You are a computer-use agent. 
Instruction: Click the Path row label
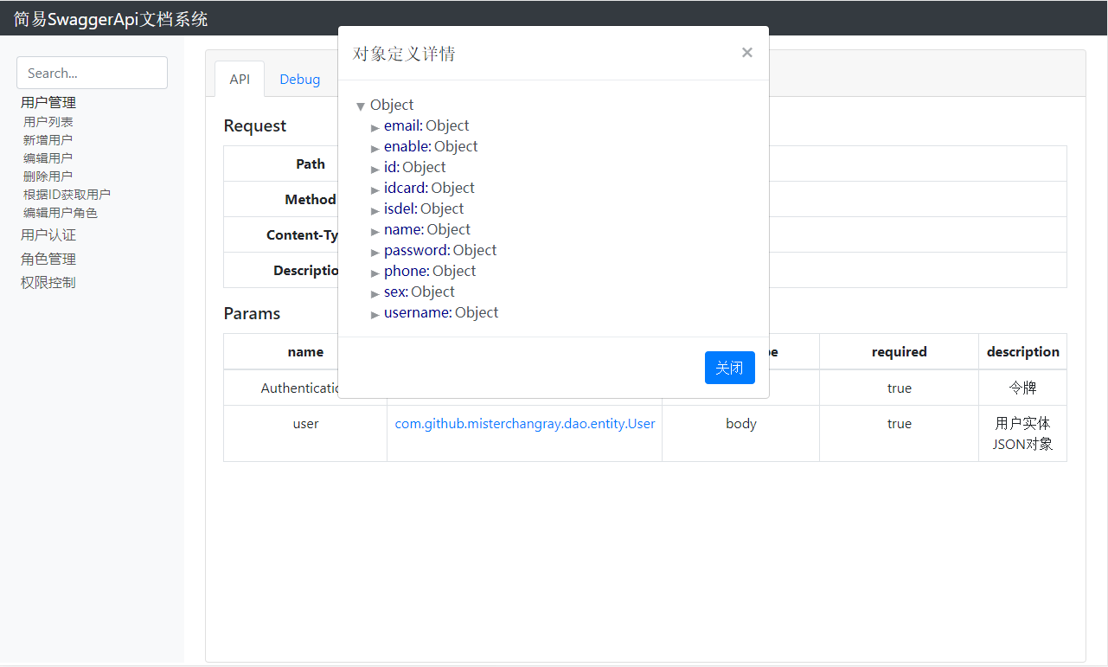311,164
